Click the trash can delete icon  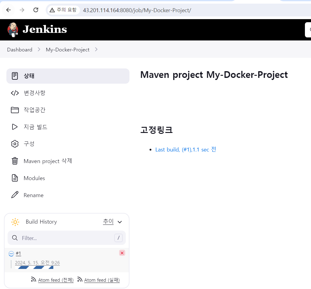(15, 161)
